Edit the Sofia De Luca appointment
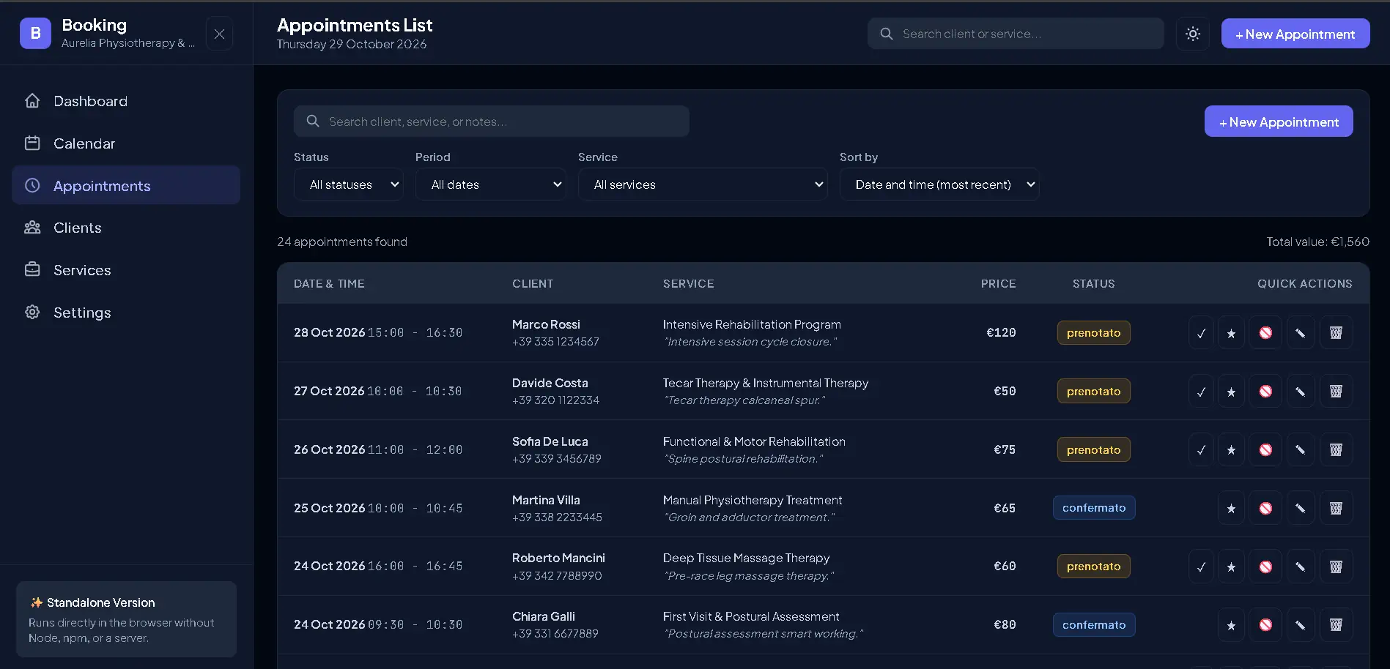This screenshot has height=669, width=1390. coord(1301,450)
